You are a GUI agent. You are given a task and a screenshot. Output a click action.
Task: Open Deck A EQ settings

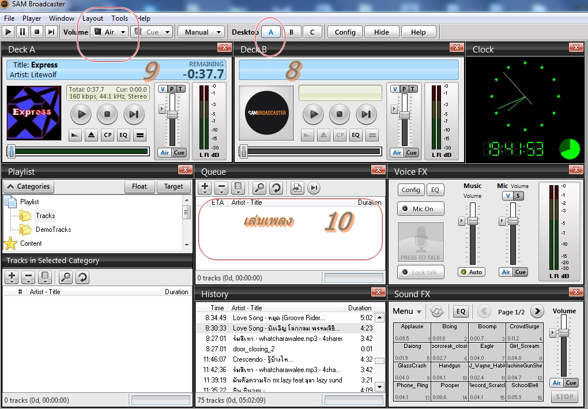(x=123, y=135)
